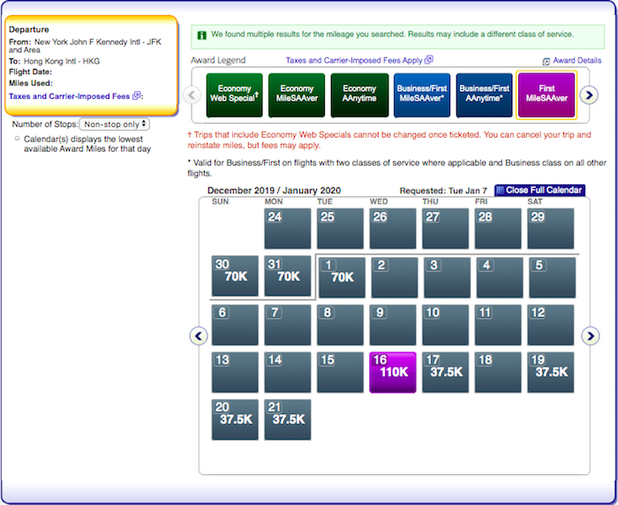Click December 28 calendar cell
The height and width of the screenshot is (505, 618).
coord(498,229)
